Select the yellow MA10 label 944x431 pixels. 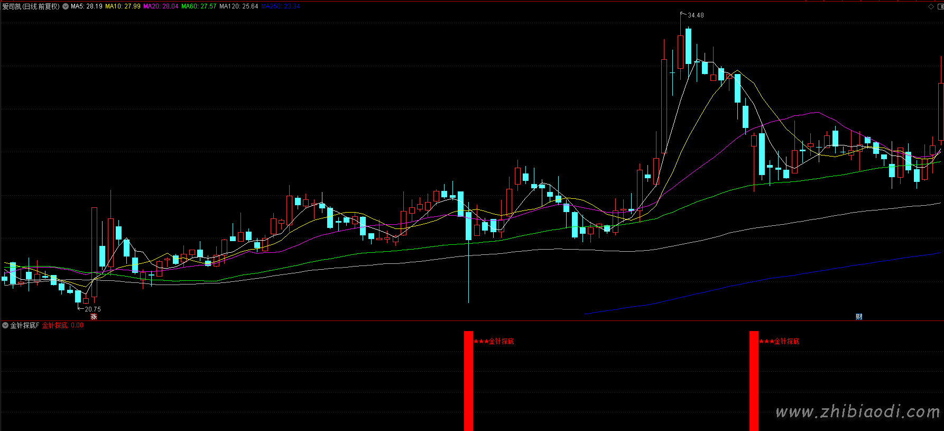(123, 6)
